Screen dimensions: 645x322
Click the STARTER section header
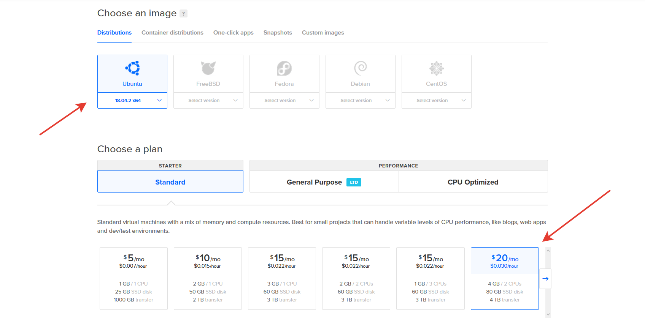click(170, 166)
